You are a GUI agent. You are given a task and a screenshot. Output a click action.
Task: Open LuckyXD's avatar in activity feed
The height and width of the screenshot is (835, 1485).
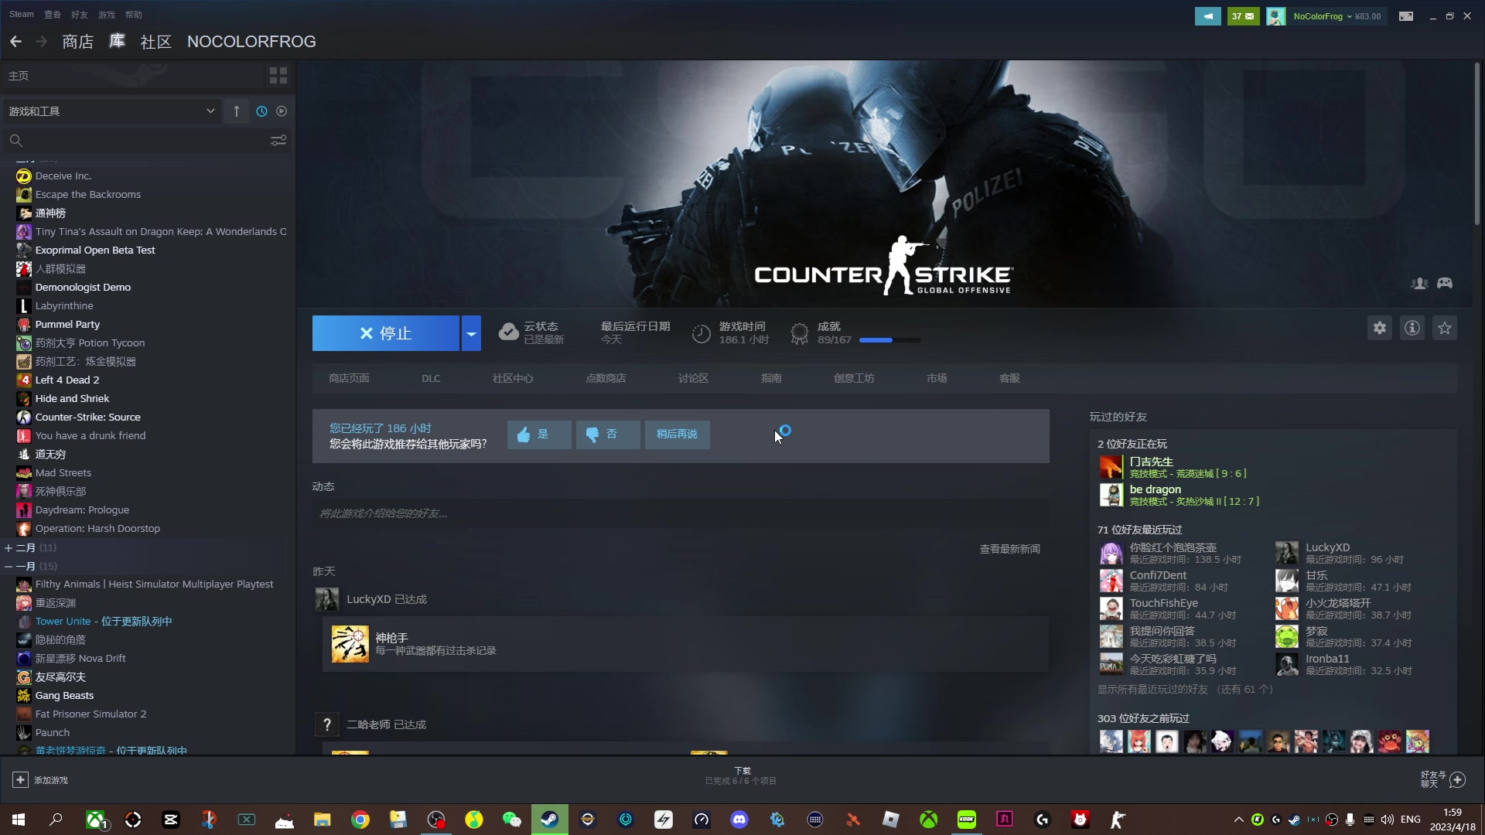(x=326, y=599)
